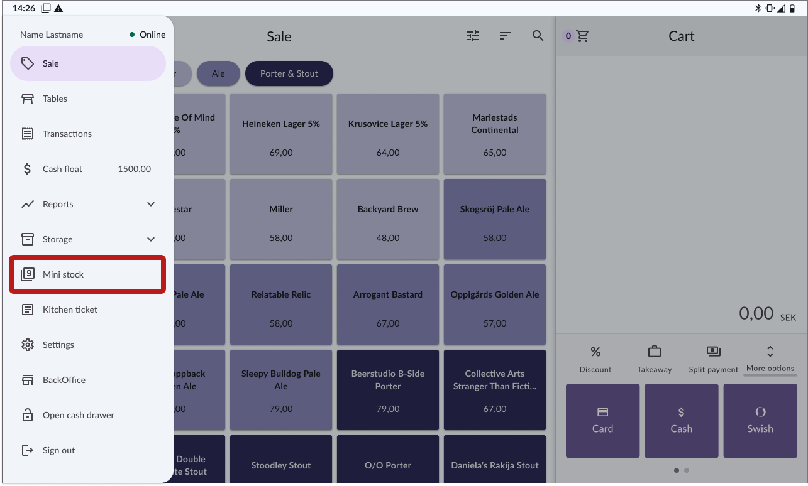Image resolution: width=808 pixels, height=486 pixels.
Task: Select the Porter & Stout category chip
Action: 289,73
